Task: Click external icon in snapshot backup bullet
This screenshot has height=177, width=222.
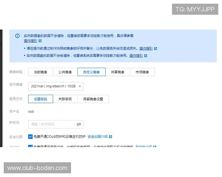Action: [156, 49]
